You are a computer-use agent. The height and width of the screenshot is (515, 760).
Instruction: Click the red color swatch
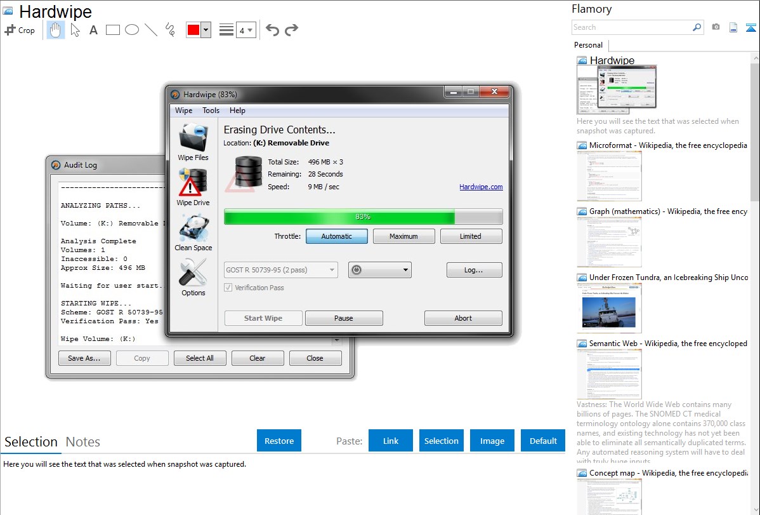193,30
